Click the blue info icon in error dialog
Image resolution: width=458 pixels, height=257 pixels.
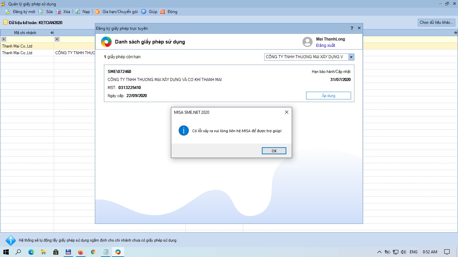[x=184, y=131]
